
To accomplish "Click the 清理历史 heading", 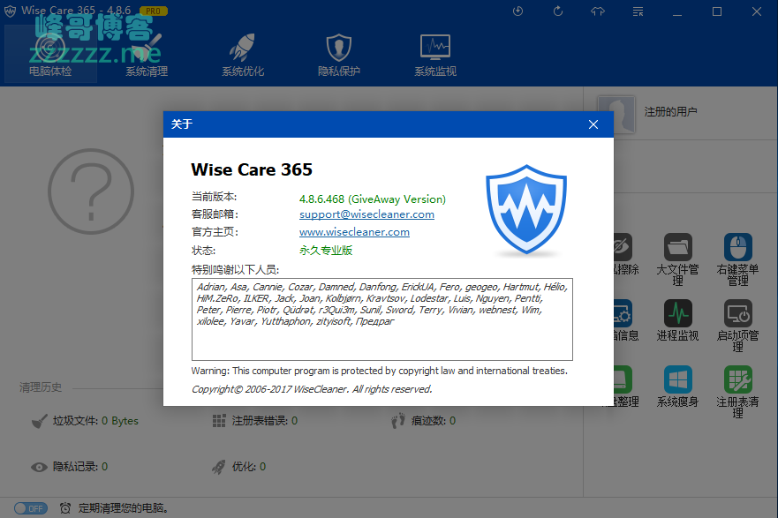I will (x=41, y=387).
